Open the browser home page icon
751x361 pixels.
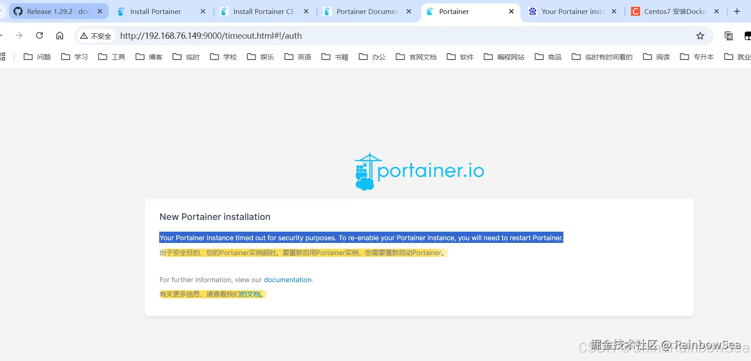tap(60, 36)
